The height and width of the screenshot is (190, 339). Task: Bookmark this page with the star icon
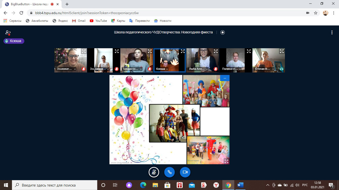coord(316,13)
